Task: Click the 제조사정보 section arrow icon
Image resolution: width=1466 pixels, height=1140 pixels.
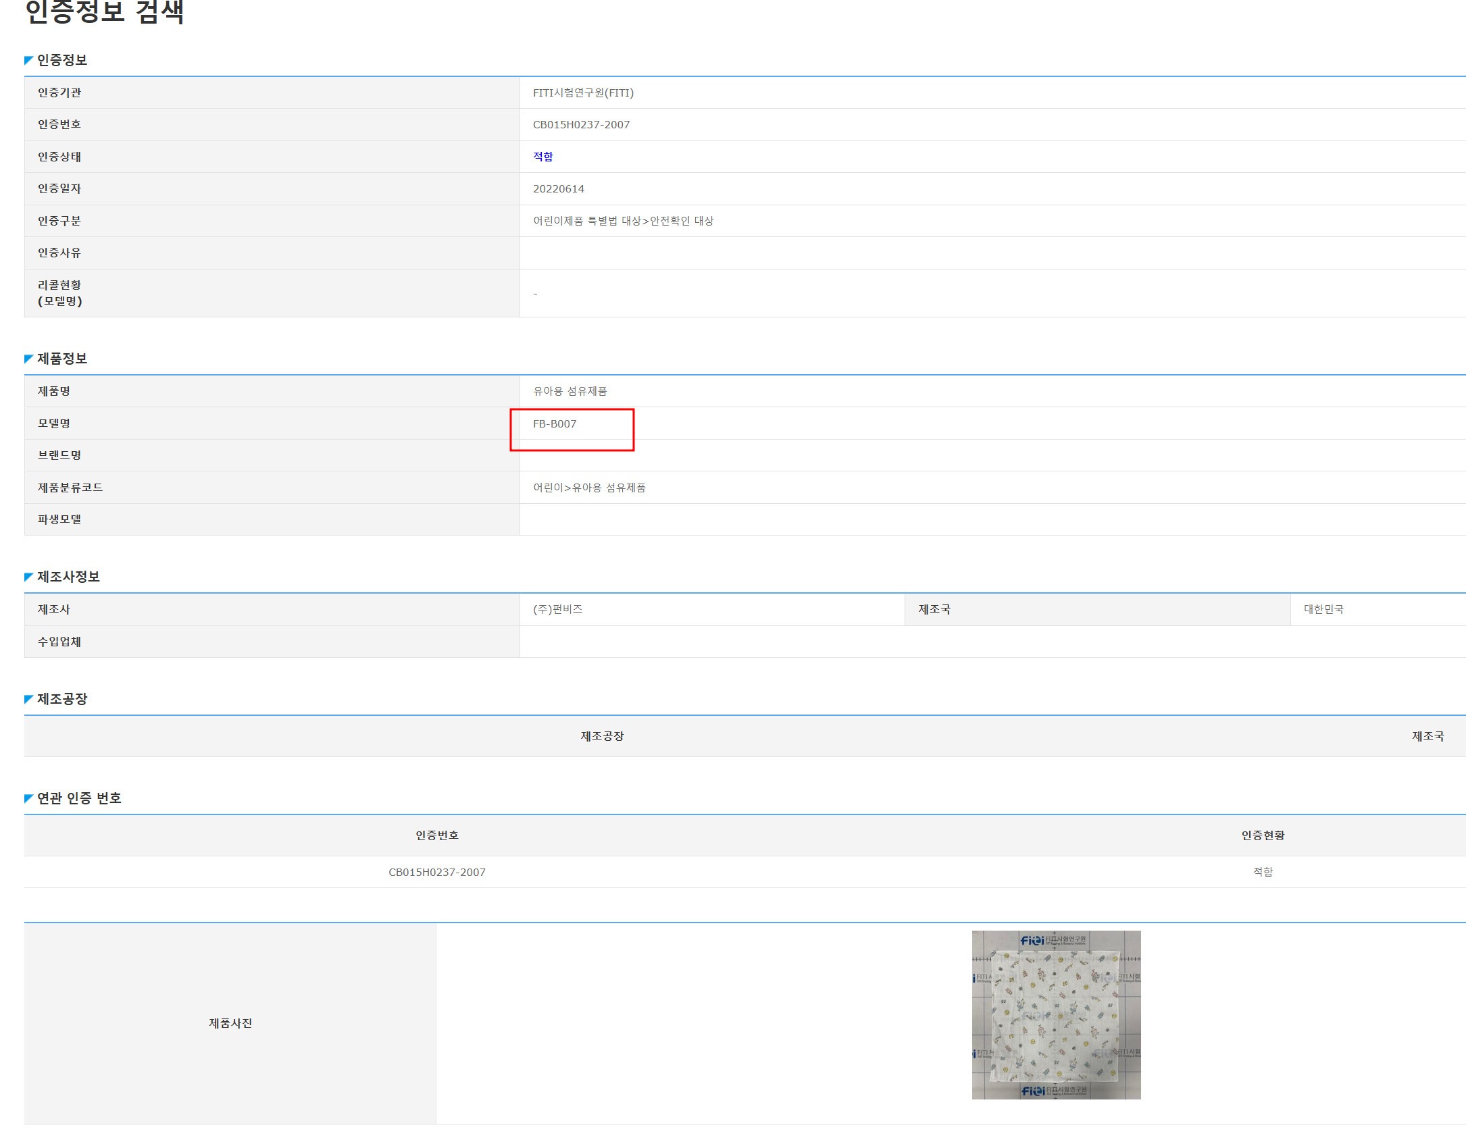Action: [28, 577]
